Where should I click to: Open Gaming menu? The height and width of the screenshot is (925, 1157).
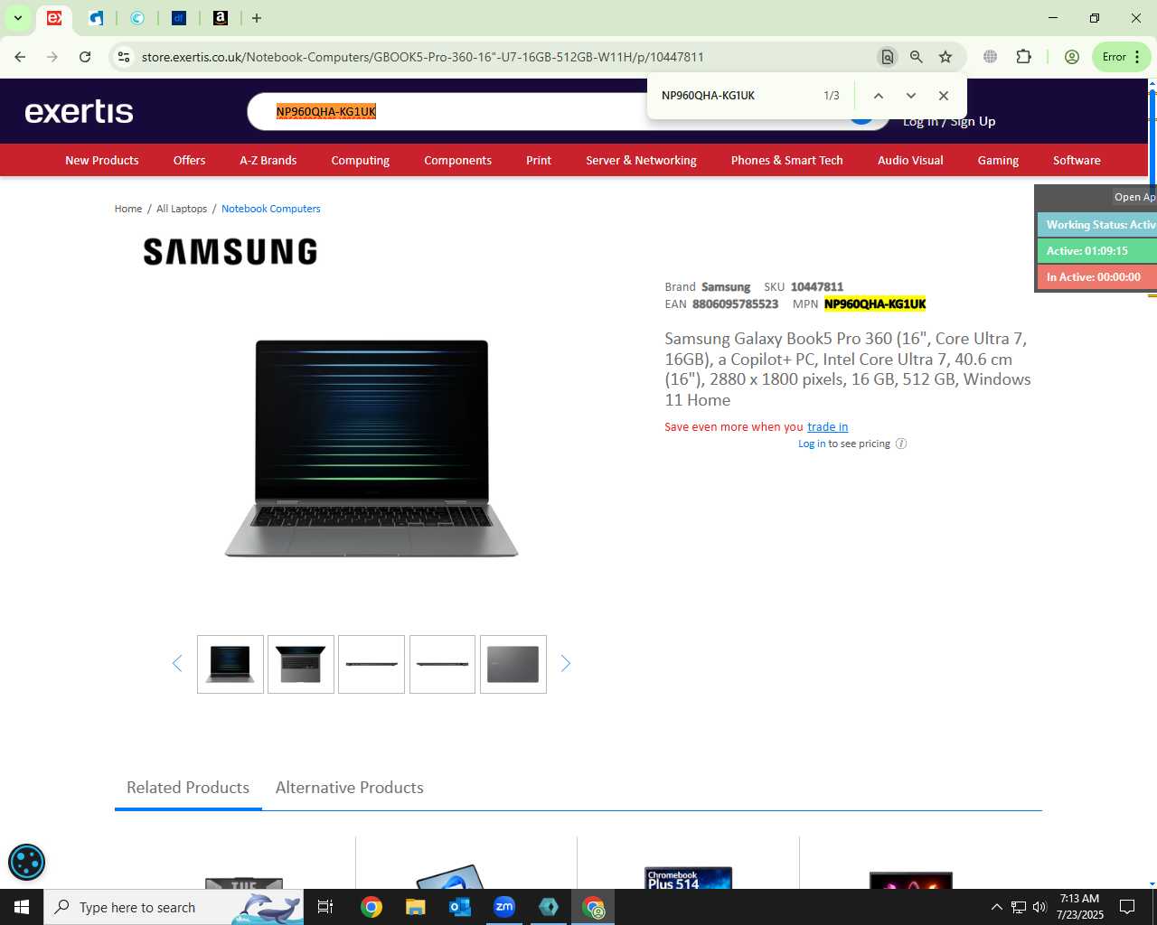click(x=998, y=160)
